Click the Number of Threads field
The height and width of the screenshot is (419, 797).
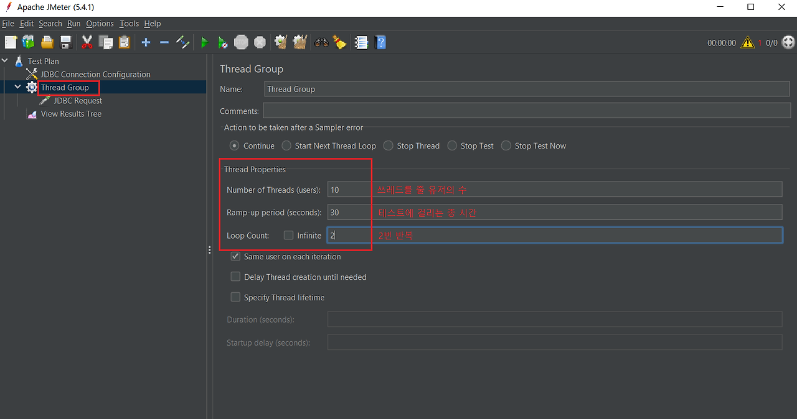pyautogui.click(x=555, y=190)
